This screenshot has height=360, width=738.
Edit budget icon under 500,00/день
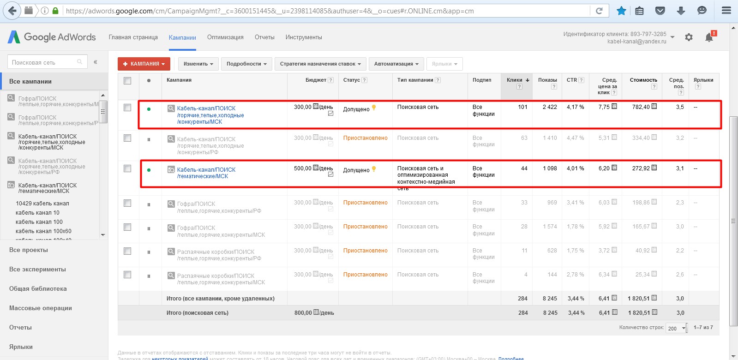pyautogui.click(x=330, y=174)
